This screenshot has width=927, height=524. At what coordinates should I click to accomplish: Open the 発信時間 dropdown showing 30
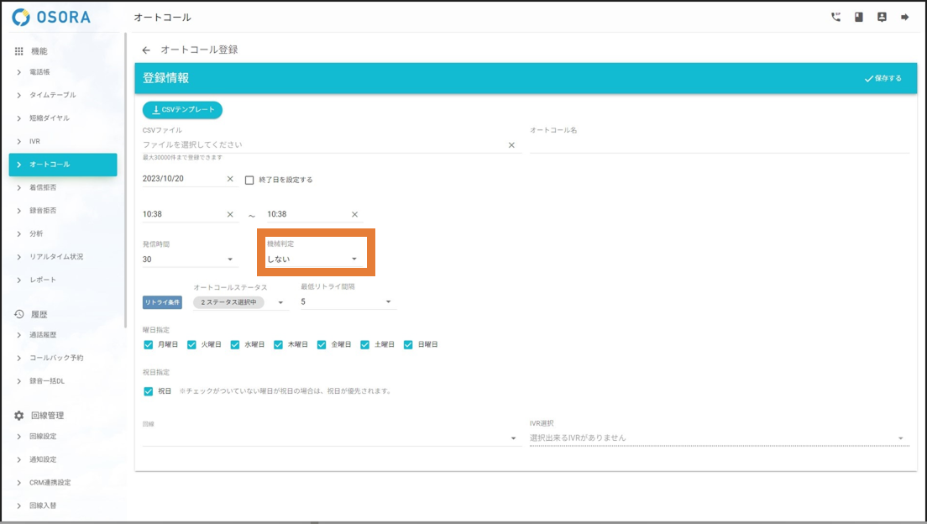[189, 259]
